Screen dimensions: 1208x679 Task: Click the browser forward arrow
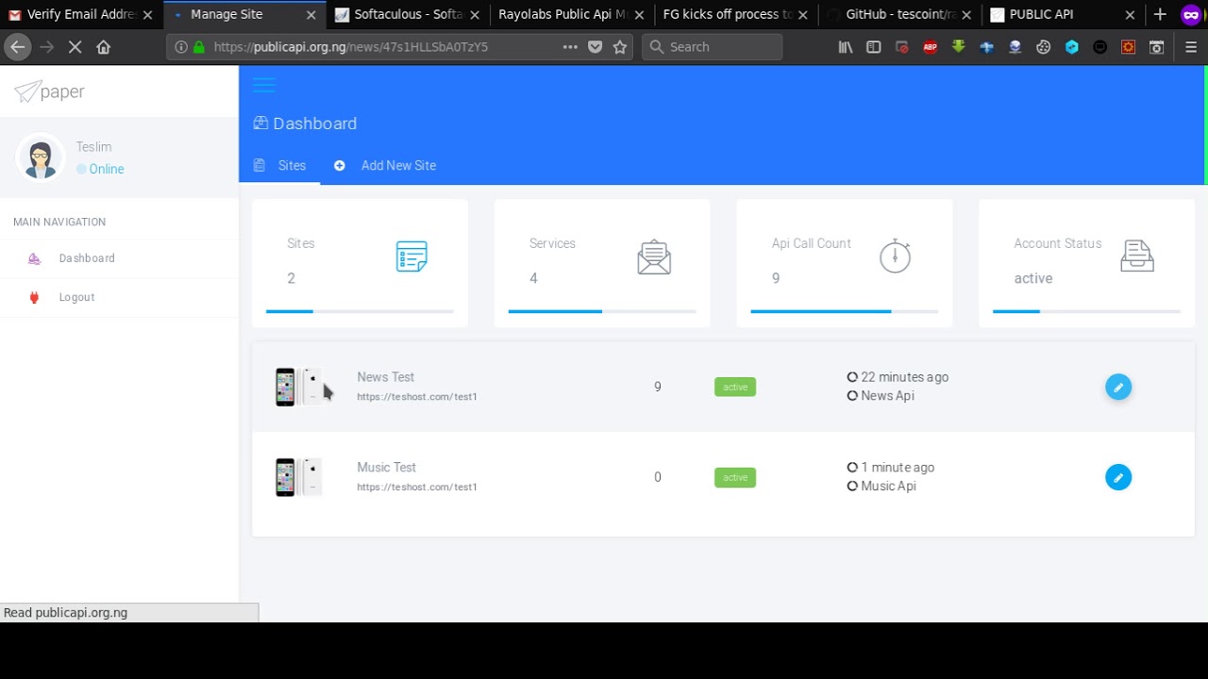[x=46, y=47]
